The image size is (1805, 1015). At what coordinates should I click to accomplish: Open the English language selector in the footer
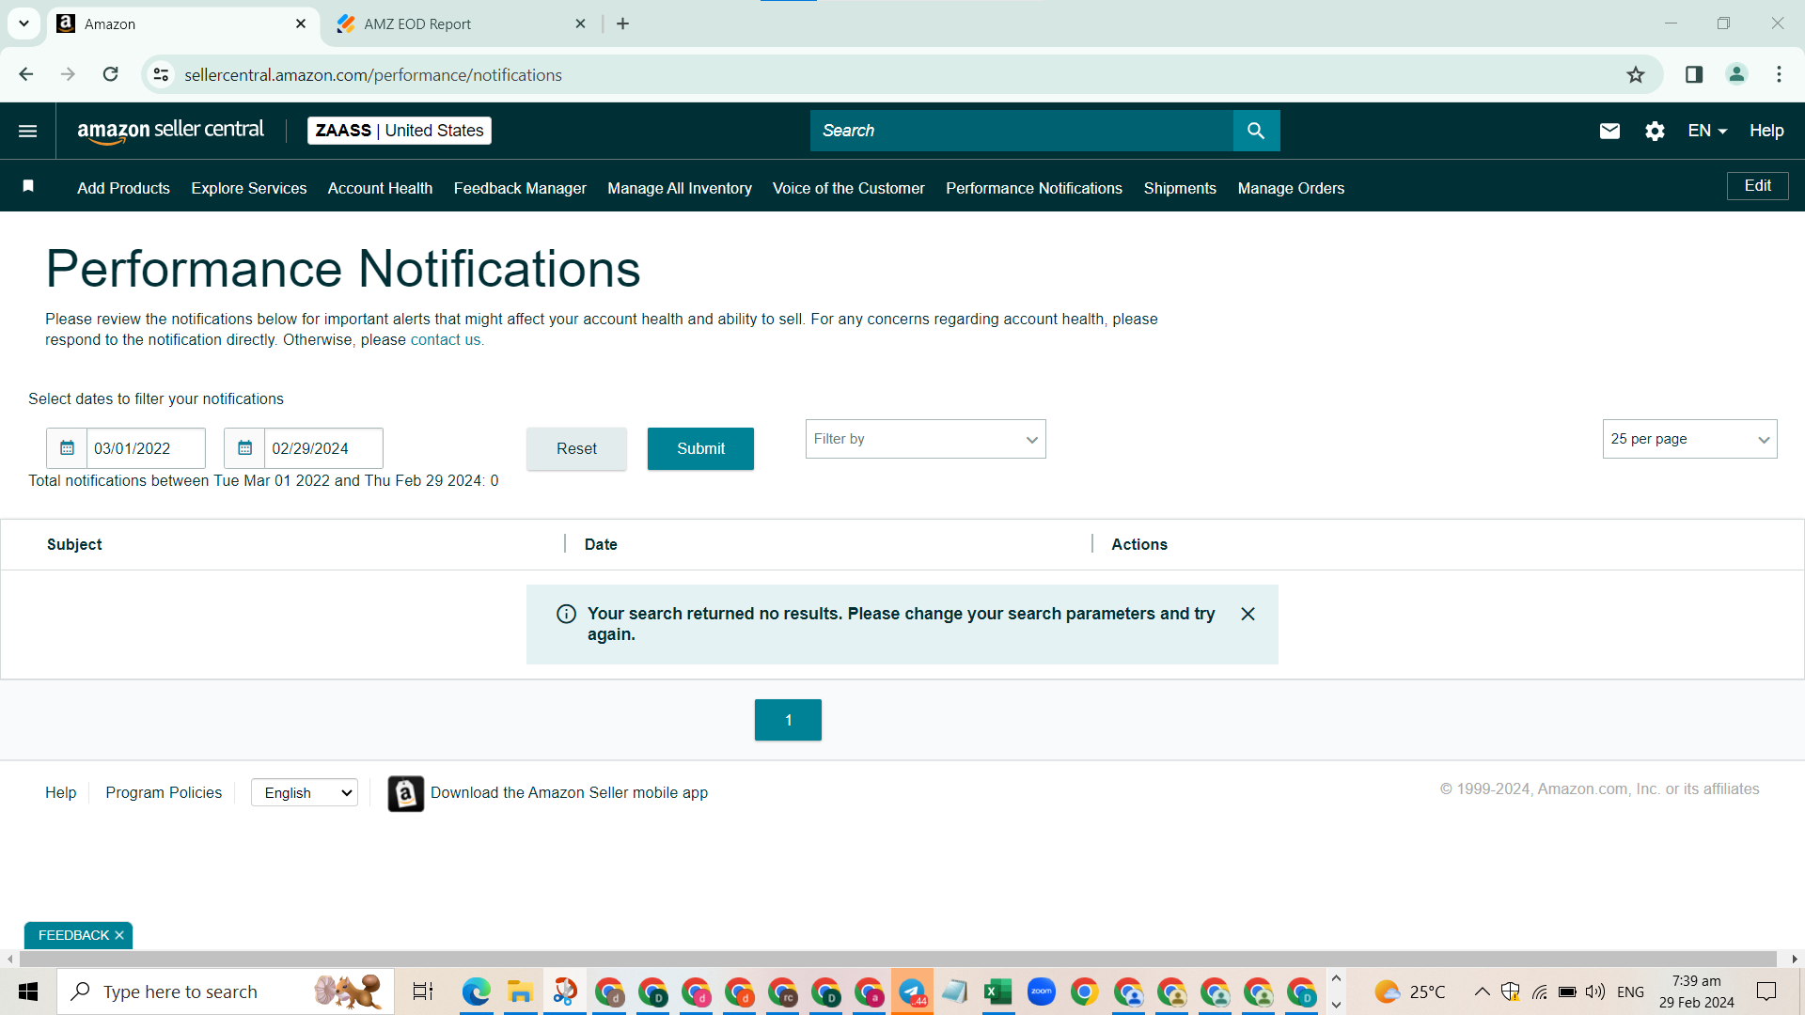[x=305, y=792]
